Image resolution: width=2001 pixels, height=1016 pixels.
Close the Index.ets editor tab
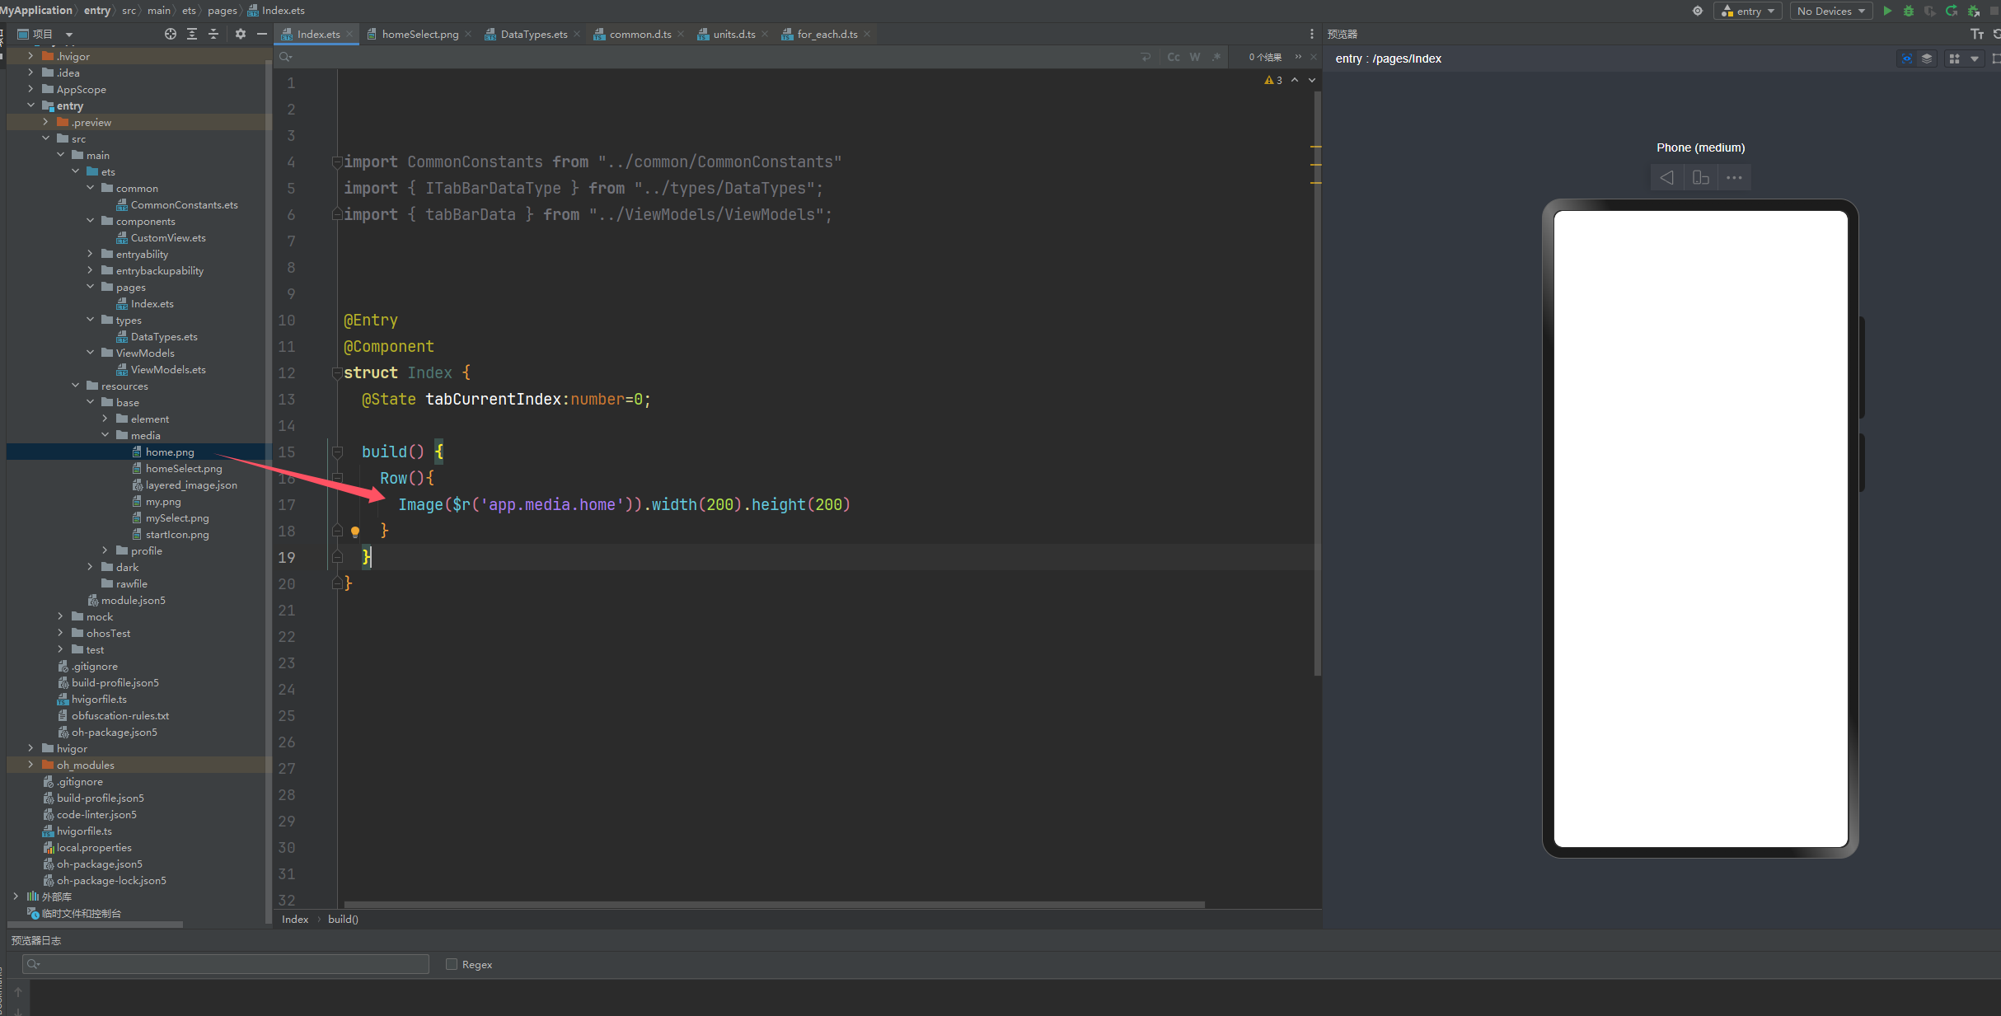[x=349, y=34]
